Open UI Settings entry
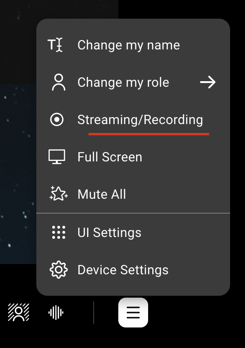This screenshot has width=245, height=348. (x=133, y=232)
